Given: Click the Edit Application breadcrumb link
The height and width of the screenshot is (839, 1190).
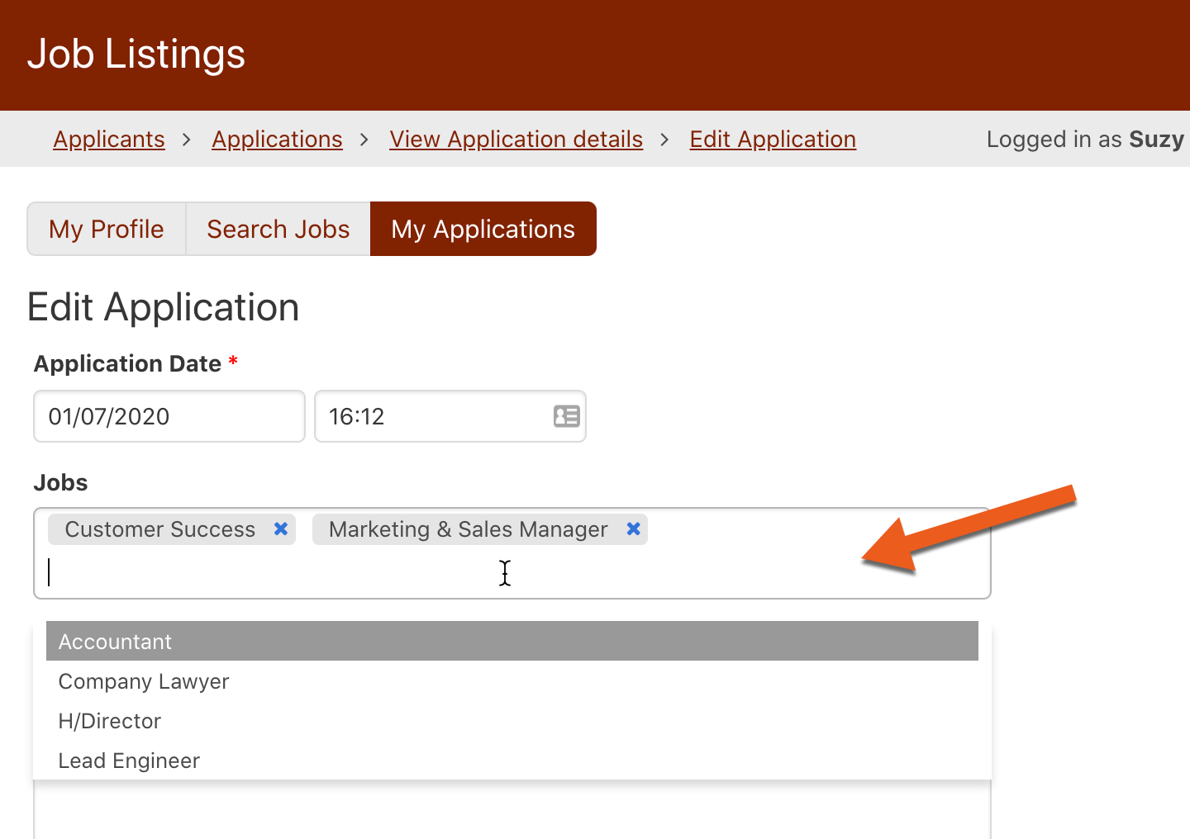Looking at the screenshot, I should (773, 139).
